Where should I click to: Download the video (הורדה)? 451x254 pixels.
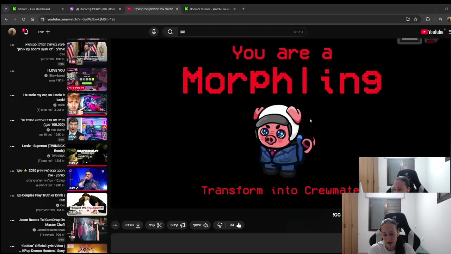[x=133, y=225]
